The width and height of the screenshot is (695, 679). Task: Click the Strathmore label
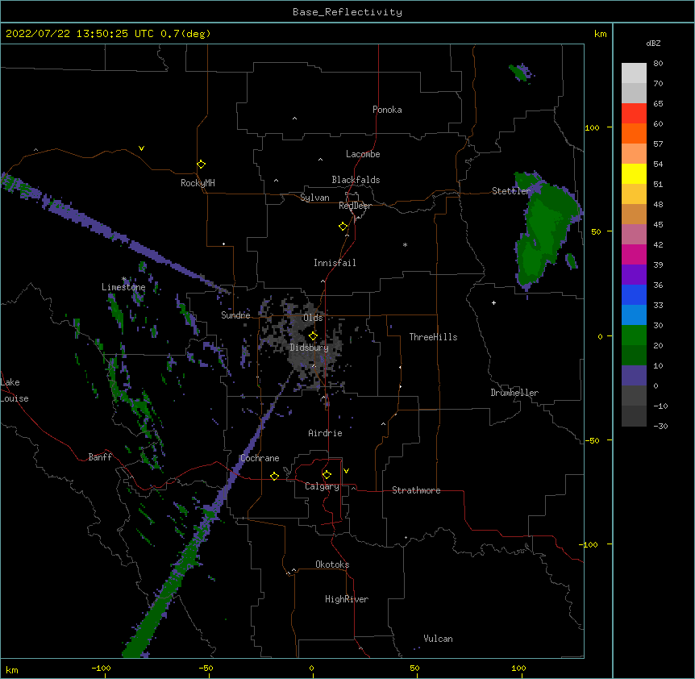pos(416,490)
